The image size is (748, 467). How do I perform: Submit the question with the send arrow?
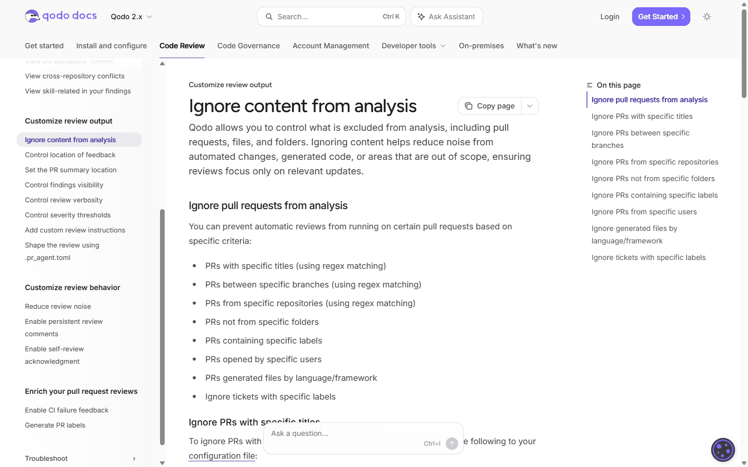coord(452,444)
